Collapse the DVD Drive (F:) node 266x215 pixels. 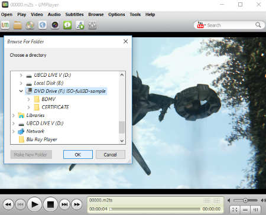tap(21, 91)
